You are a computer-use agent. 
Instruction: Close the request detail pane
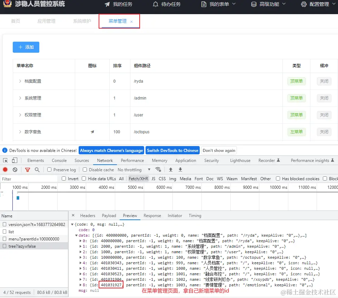click(x=73, y=215)
